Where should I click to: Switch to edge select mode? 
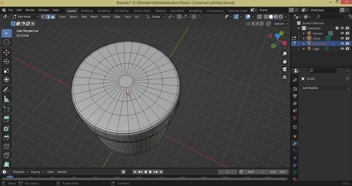coord(48,17)
